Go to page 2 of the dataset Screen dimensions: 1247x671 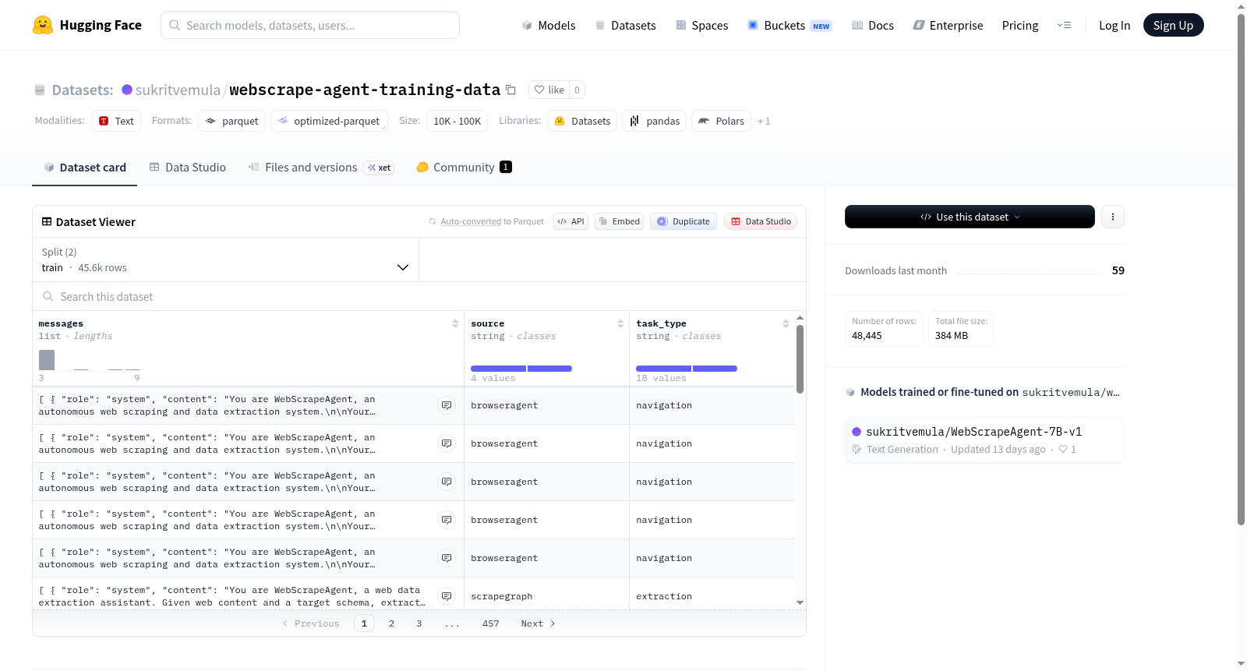point(391,623)
